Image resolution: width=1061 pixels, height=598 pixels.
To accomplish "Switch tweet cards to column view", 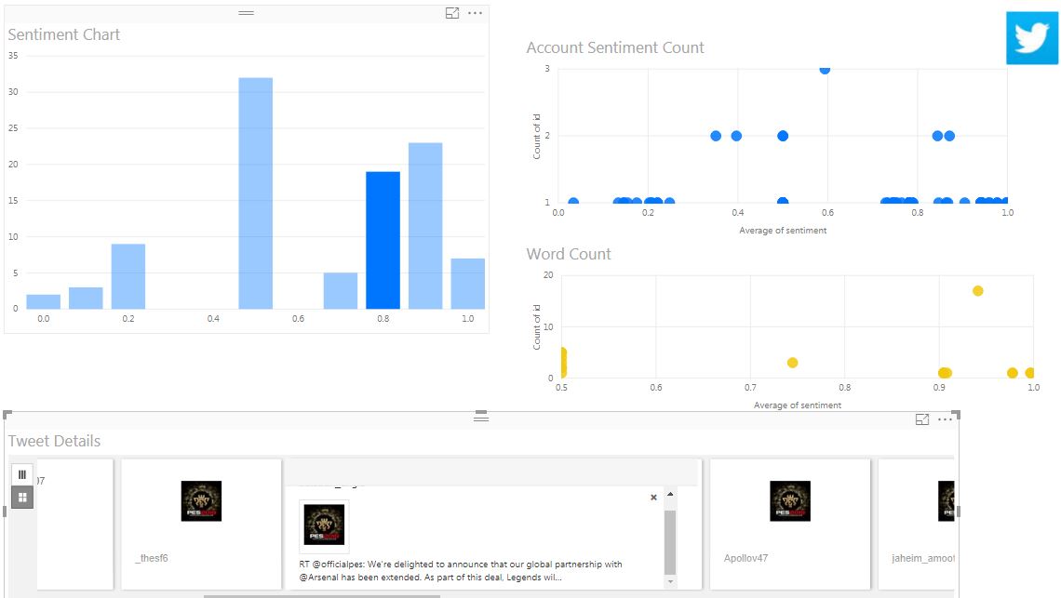I will tap(22, 474).
